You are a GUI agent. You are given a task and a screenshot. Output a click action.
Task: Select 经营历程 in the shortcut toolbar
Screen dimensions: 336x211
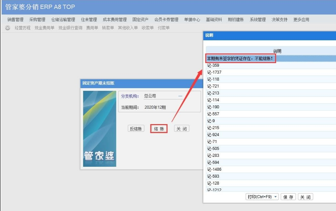[23, 28]
